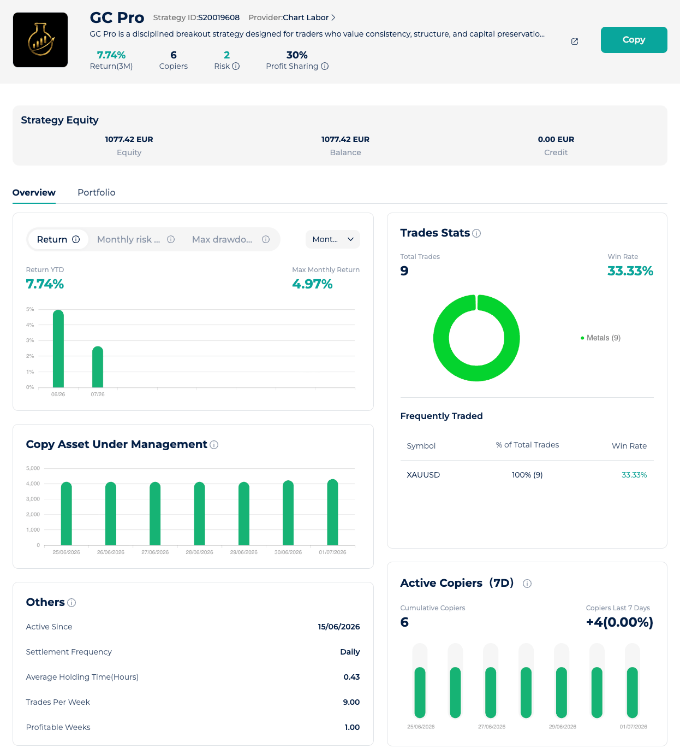Click the Strategy ID S20019608 text
The width and height of the screenshot is (680, 754).
(x=196, y=17)
